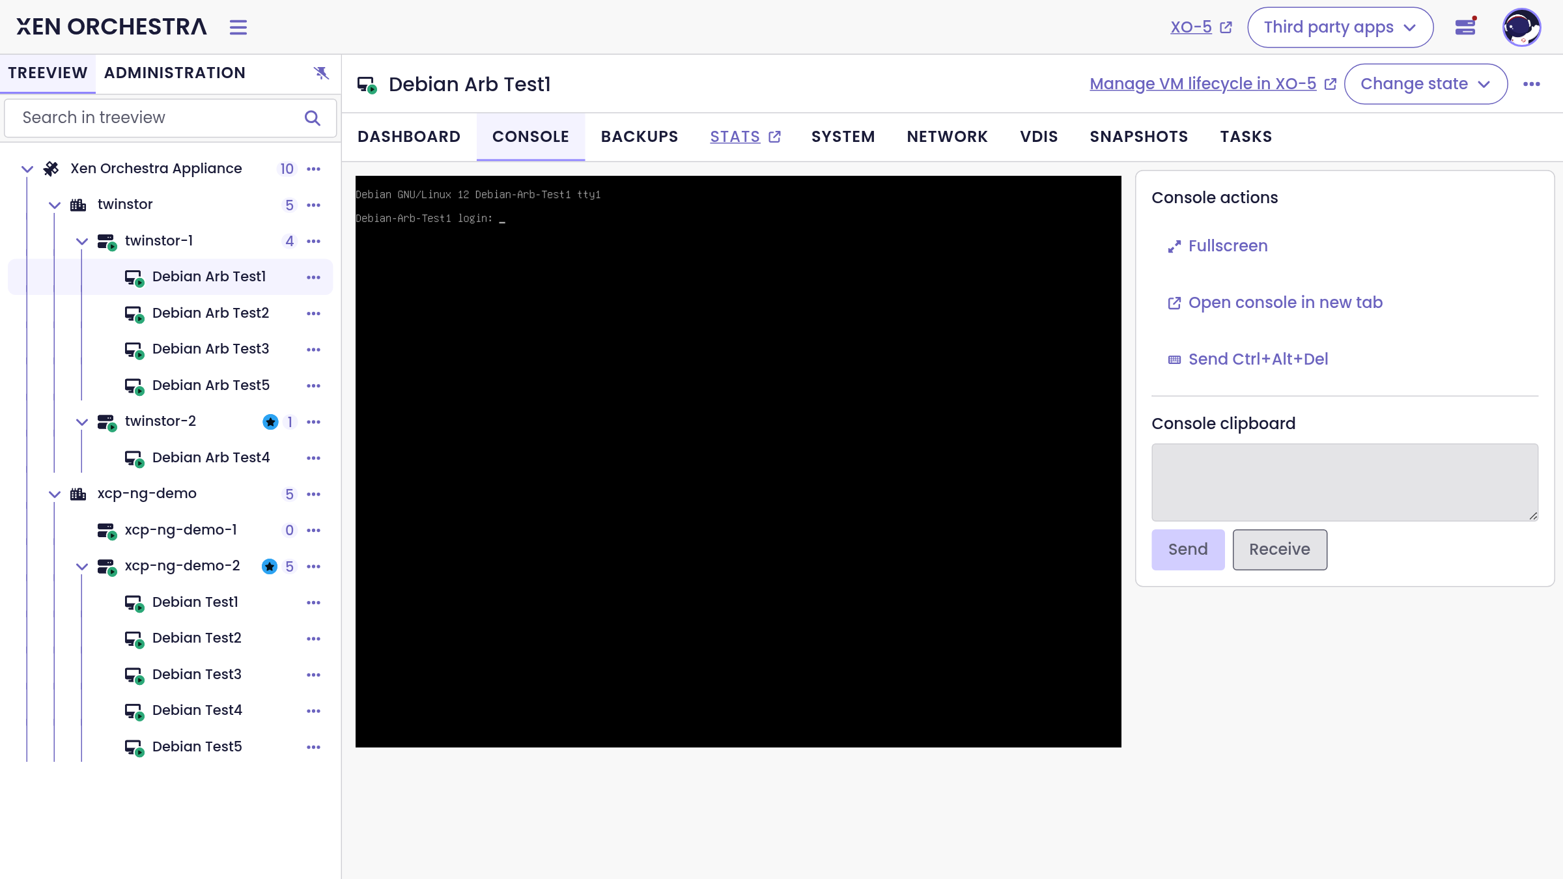The width and height of the screenshot is (1563, 879).
Task: Open more options for Debian Arb Test1 row
Action: click(x=314, y=277)
